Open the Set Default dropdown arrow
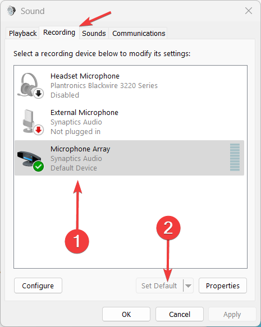 coord(188,285)
